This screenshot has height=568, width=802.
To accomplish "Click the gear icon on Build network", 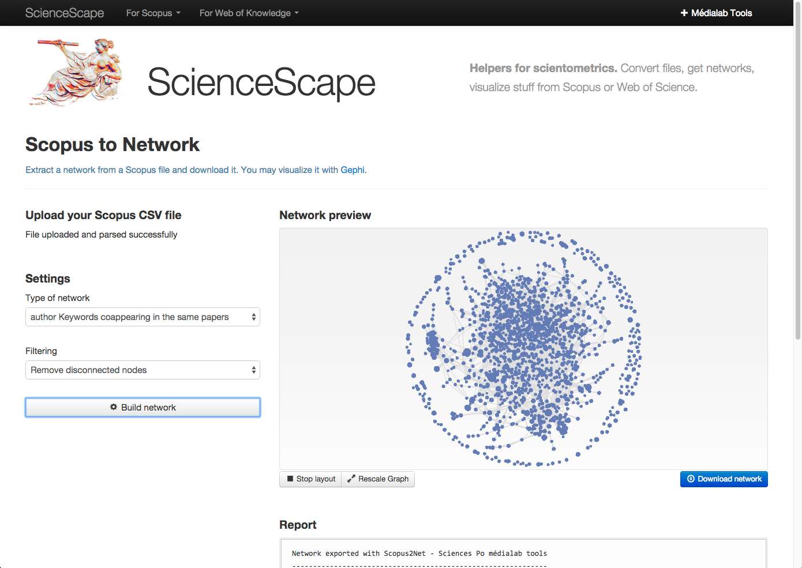I will tap(114, 407).
